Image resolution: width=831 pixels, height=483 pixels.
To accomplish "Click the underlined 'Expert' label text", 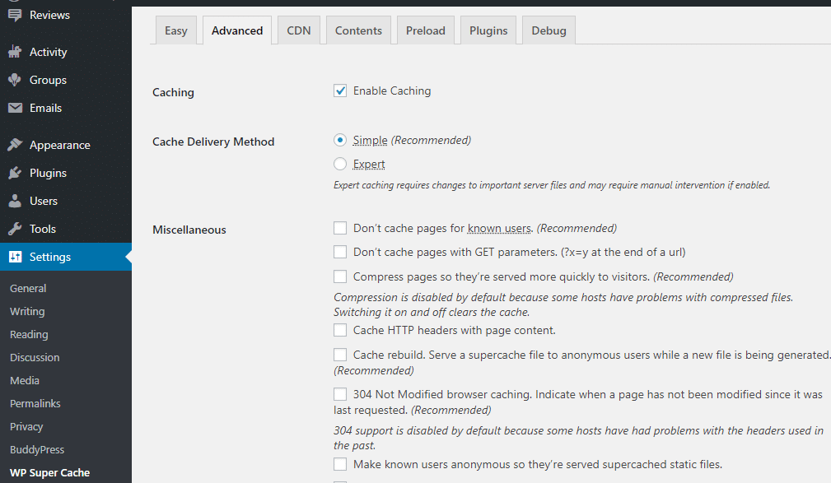I will 369,165.
